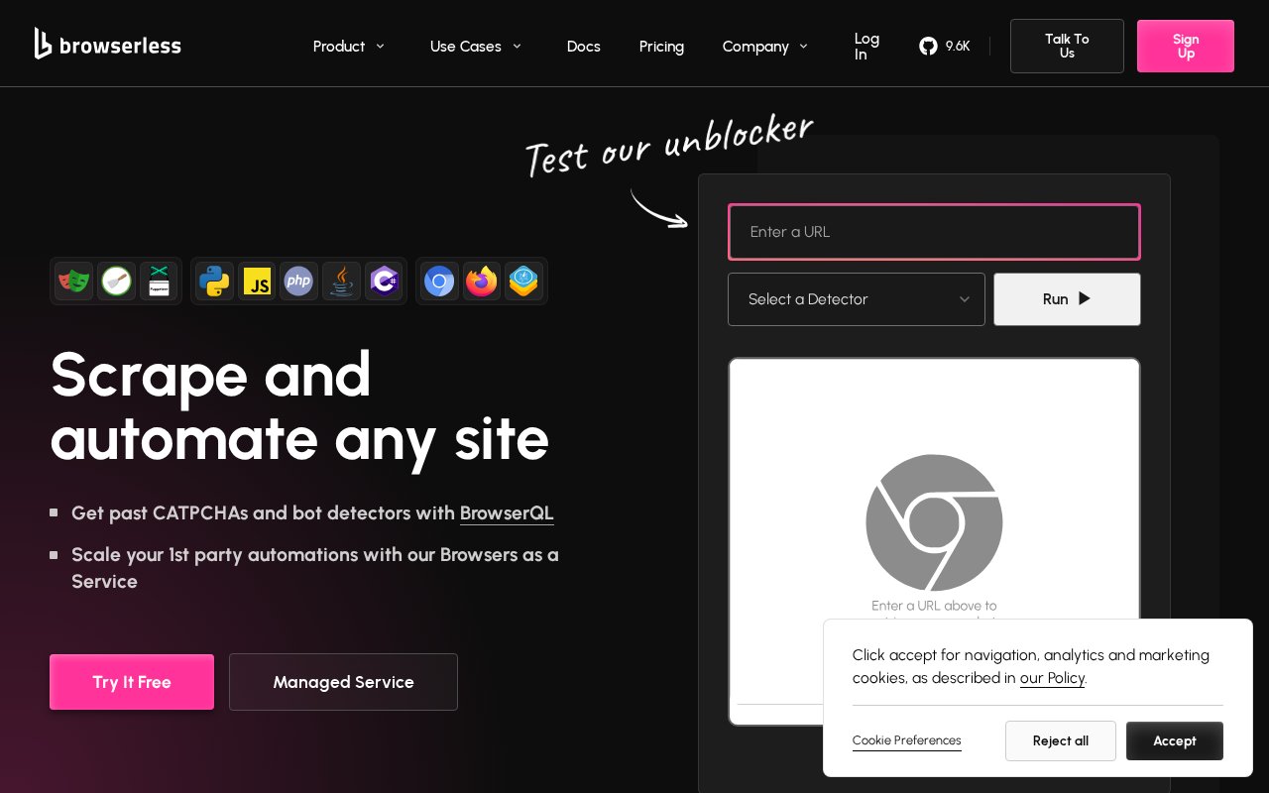Click the Sign Up button

click(1186, 46)
